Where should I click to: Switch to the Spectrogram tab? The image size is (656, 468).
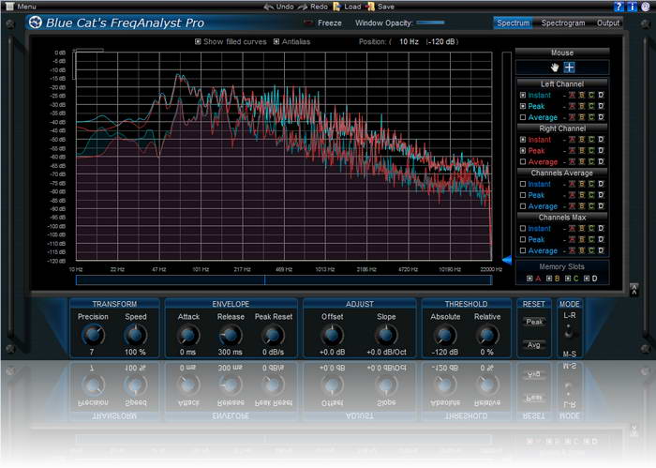pyautogui.click(x=564, y=23)
